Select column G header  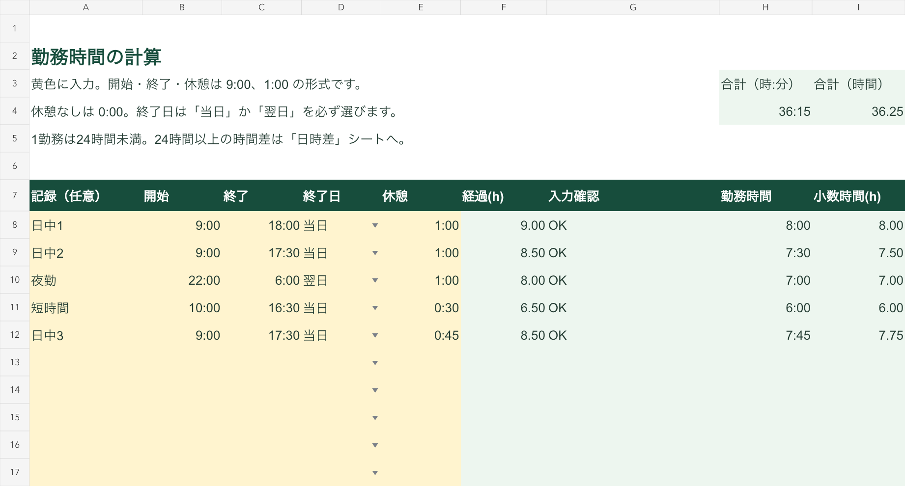tap(633, 7)
